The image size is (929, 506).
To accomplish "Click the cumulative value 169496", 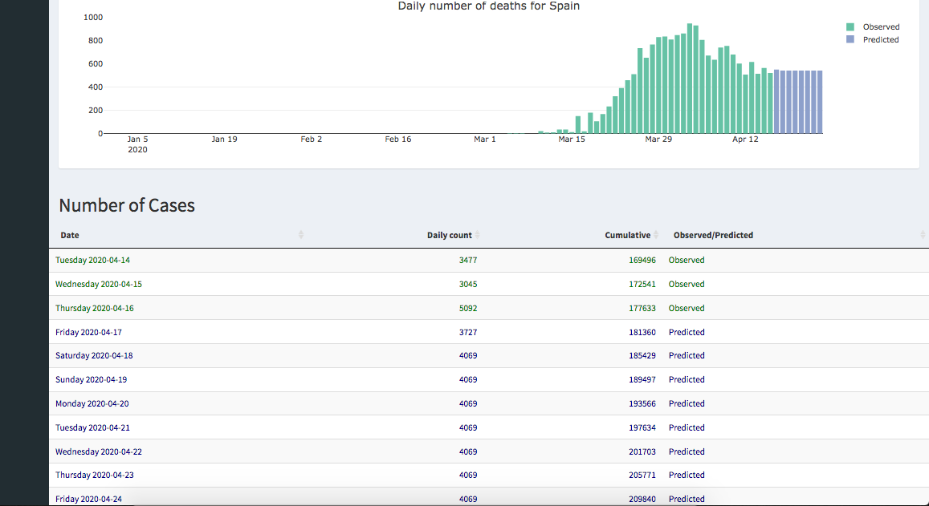I will [x=642, y=260].
